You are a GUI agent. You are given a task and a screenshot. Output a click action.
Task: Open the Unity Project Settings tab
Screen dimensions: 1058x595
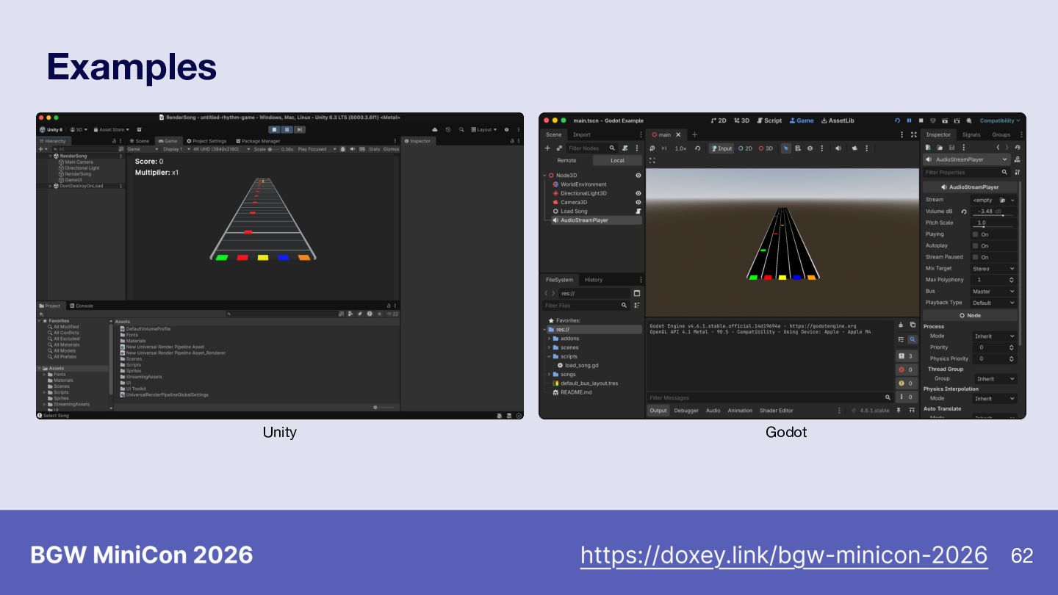click(206, 141)
